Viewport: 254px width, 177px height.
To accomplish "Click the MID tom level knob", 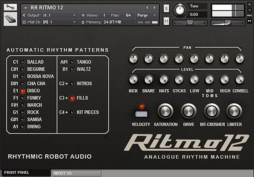I will tap(210, 79).
